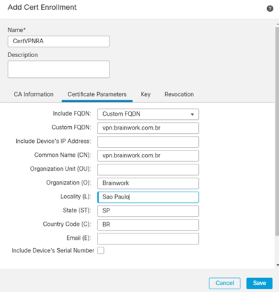Image resolution: width=279 pixels, height=292 pixels.
Task: Open the help question mark icon
Action: (x=270, y=9)
